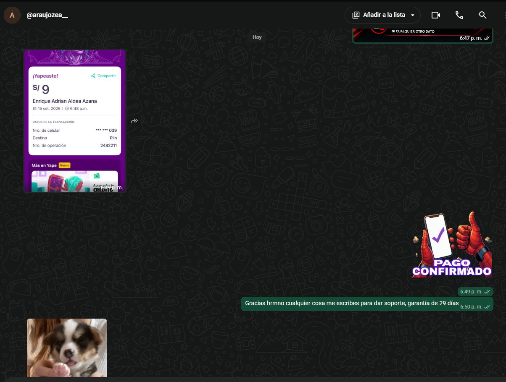Image resolution: width=506 pixels, height=382 pixels.
Task: Click the list icon in Añadir a la lista
Action: pos(356,15)
